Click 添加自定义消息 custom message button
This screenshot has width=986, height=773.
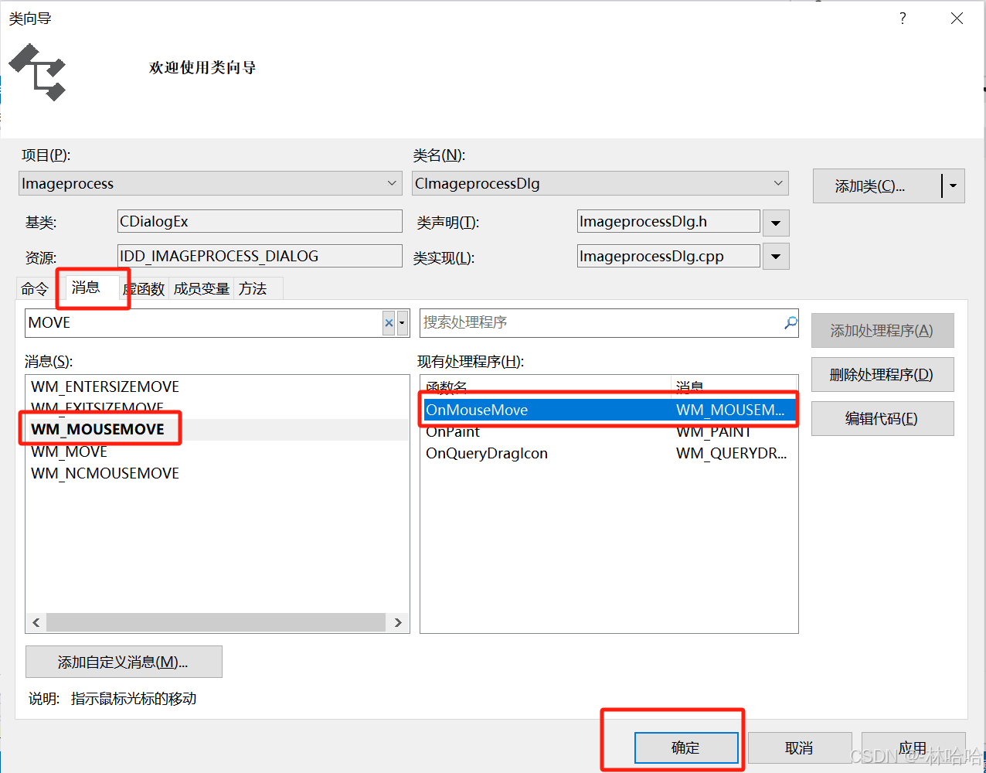coord(124,662)
